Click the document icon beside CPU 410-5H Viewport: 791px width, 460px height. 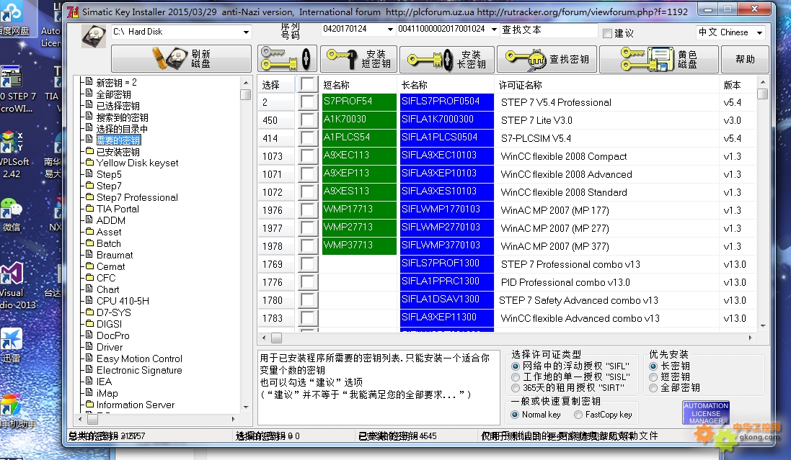click(x=89, y=301)
